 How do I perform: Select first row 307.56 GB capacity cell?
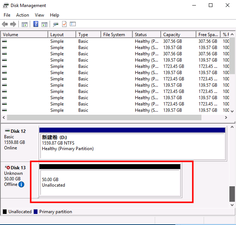click(x=172, y=41)
